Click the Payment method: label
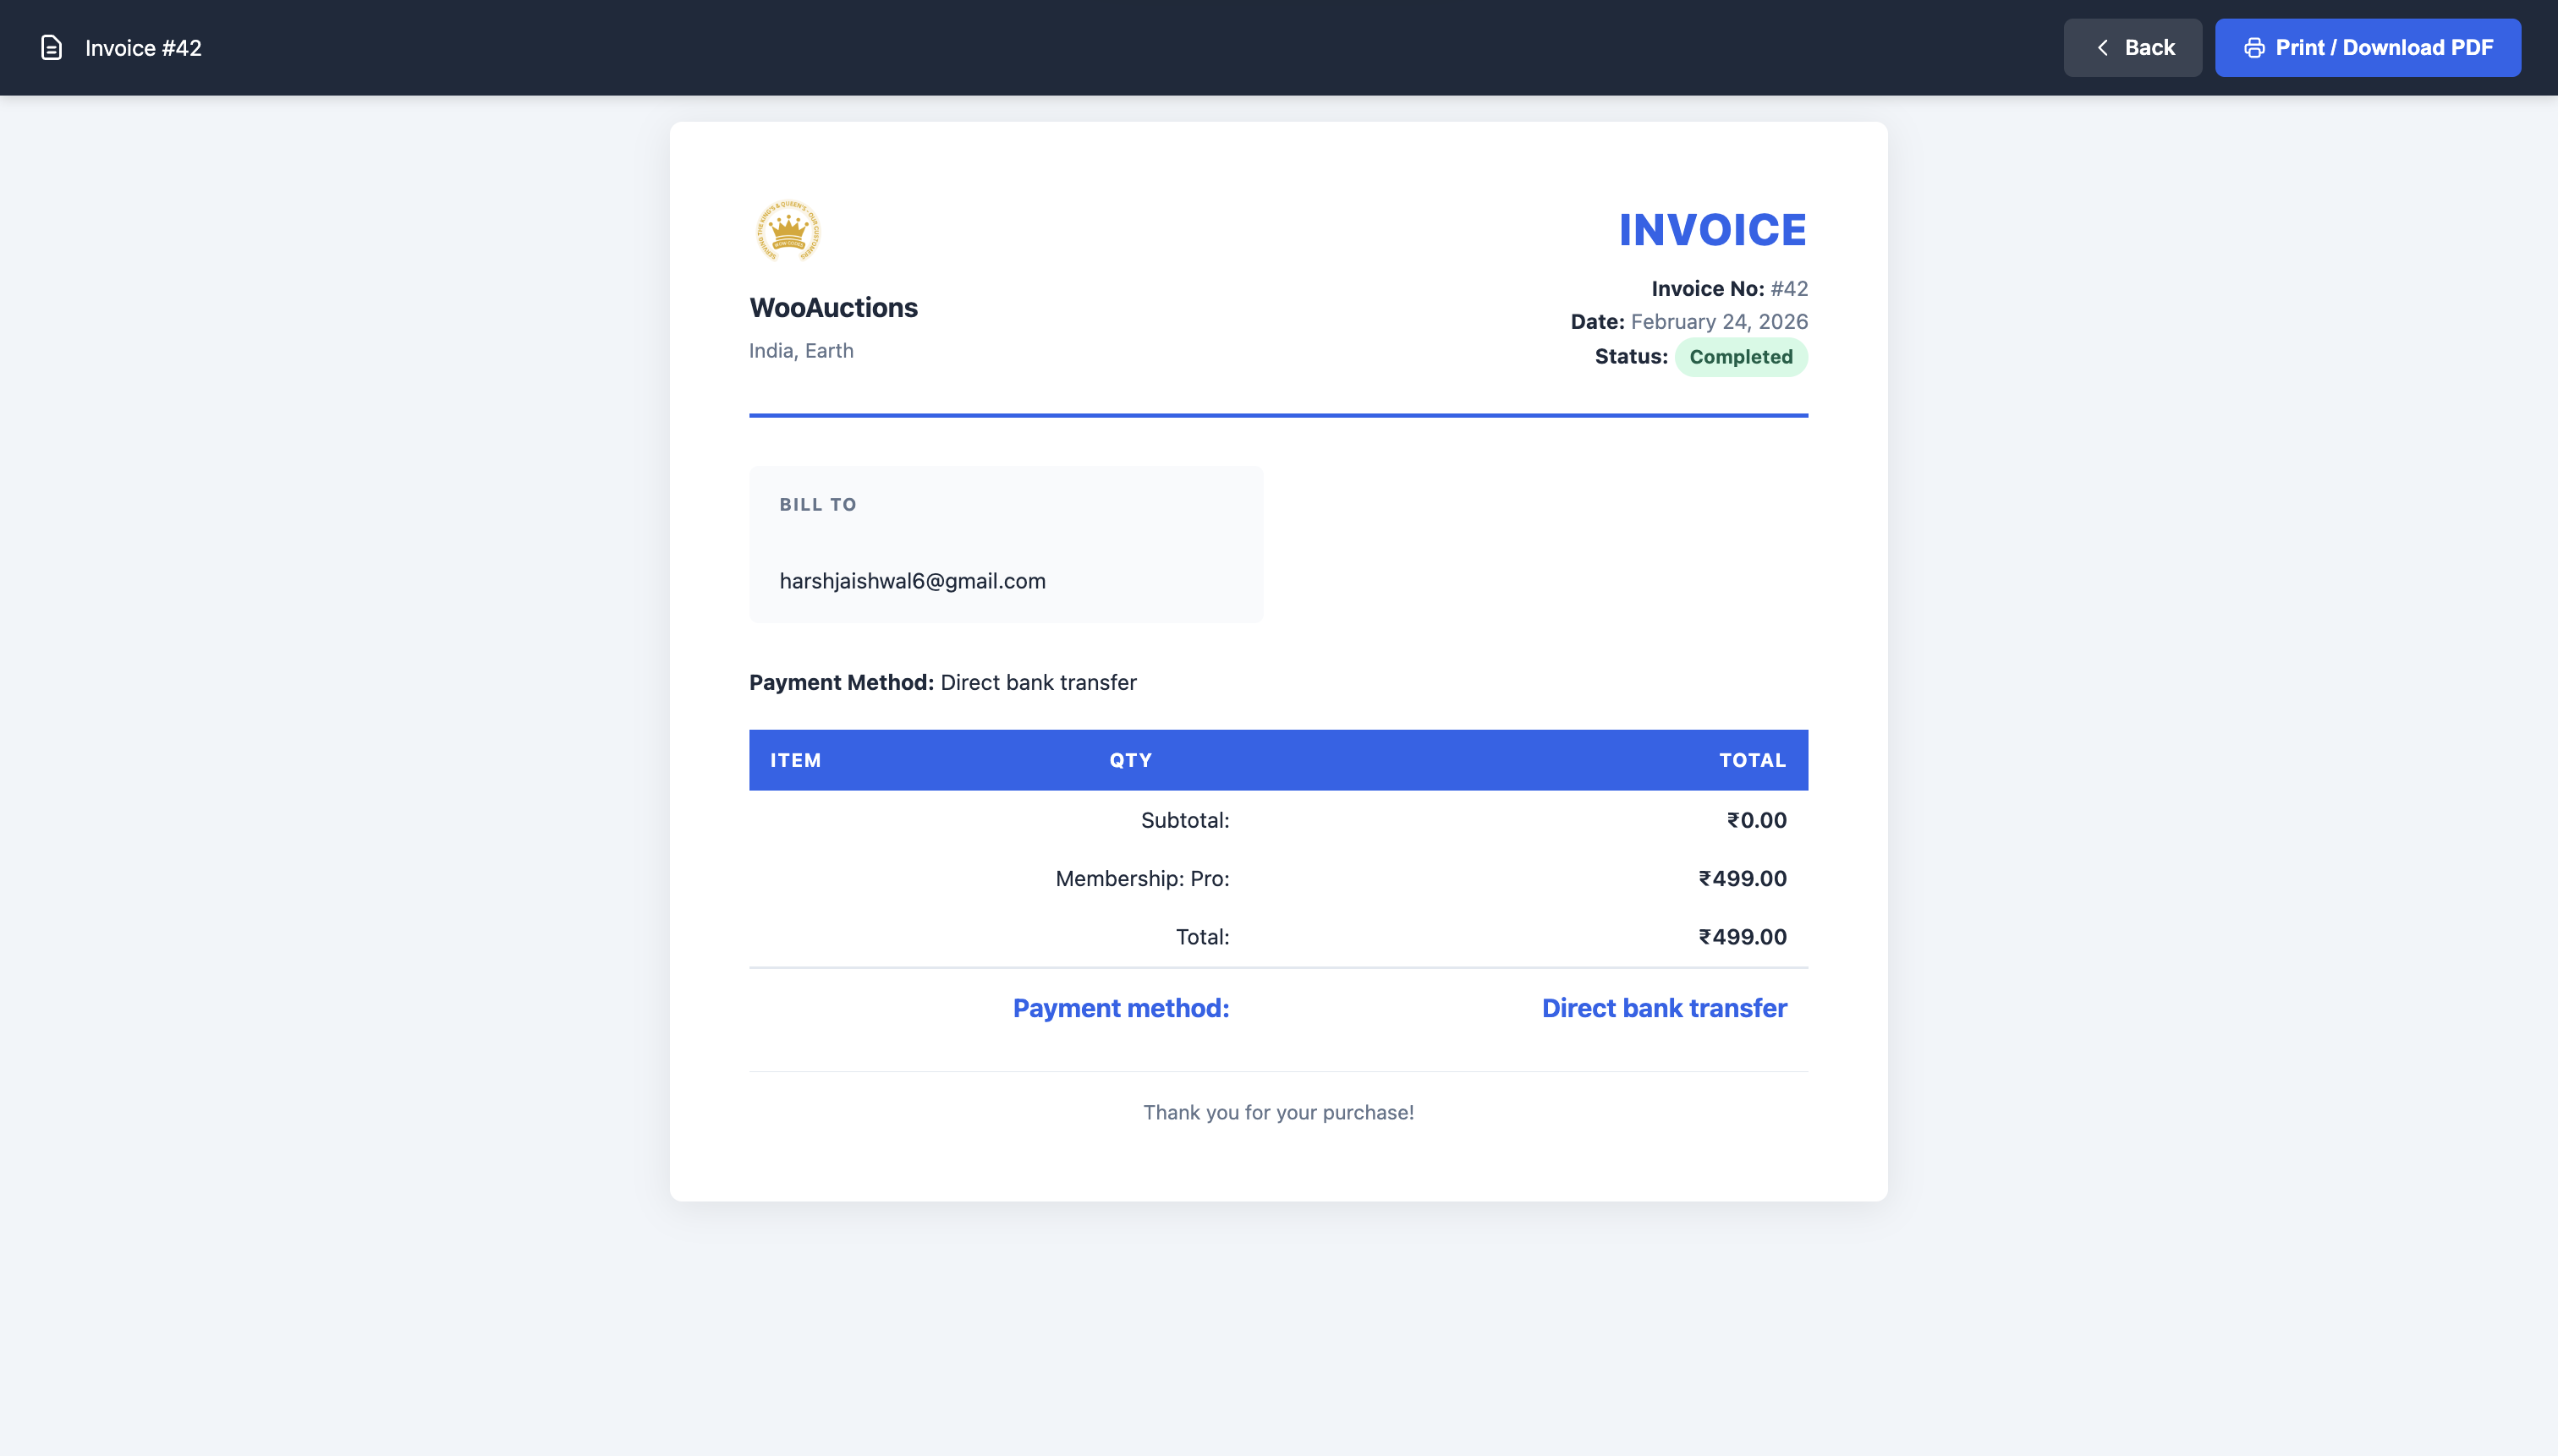This screenshot has height=1456, width=2558. tap(1122, 1008)
